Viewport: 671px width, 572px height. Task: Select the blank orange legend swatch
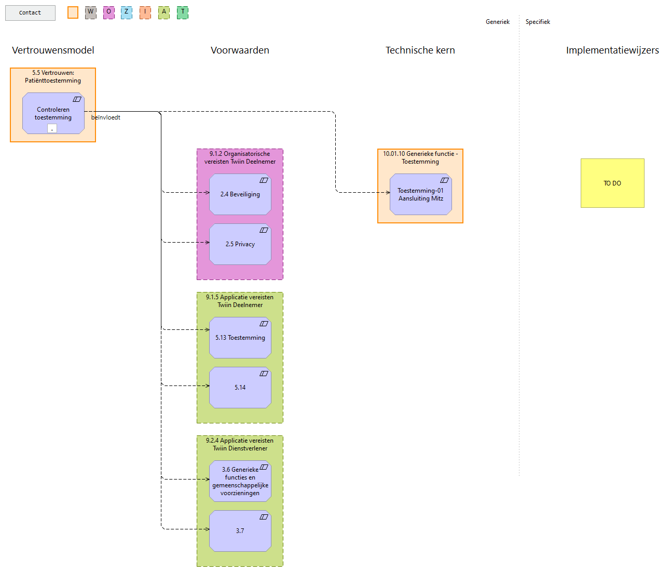coord(73,12)
